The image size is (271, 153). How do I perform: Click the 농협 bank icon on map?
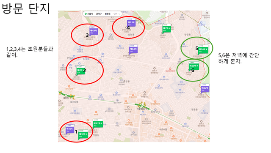pyautogui.click(x=102, y=54)
